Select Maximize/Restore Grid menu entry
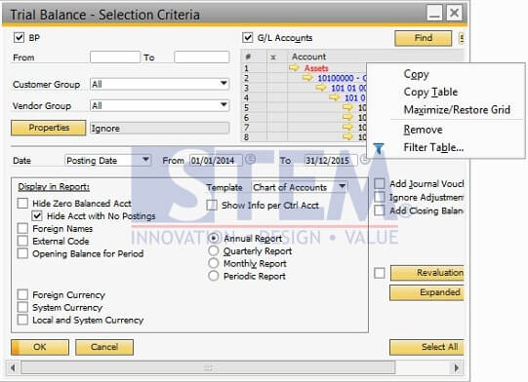 [457, 109]
